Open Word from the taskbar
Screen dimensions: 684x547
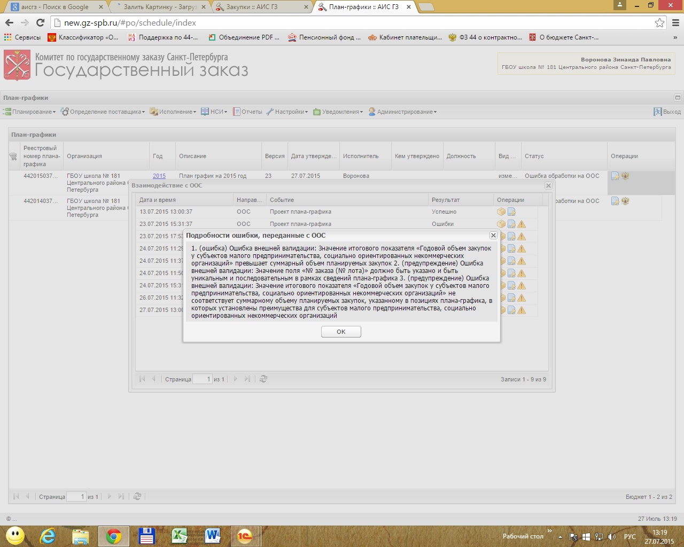pyautogui.click(x=212, y=536)
